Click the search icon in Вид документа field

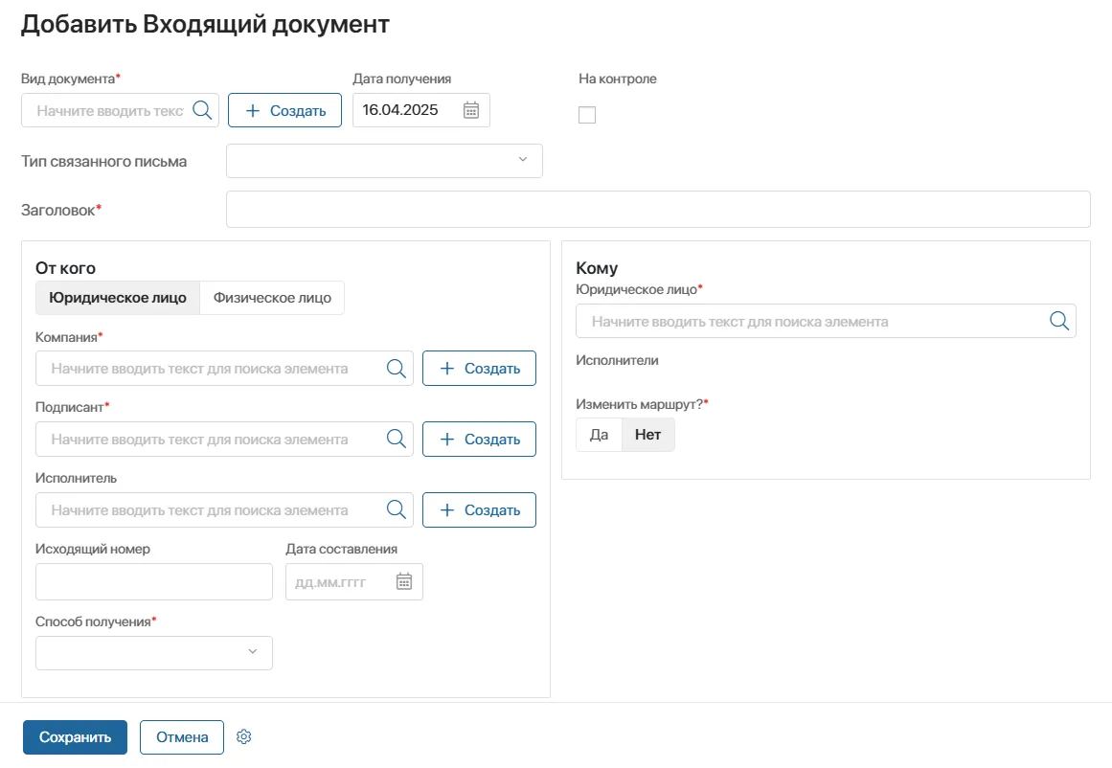[x=201, y=109]
